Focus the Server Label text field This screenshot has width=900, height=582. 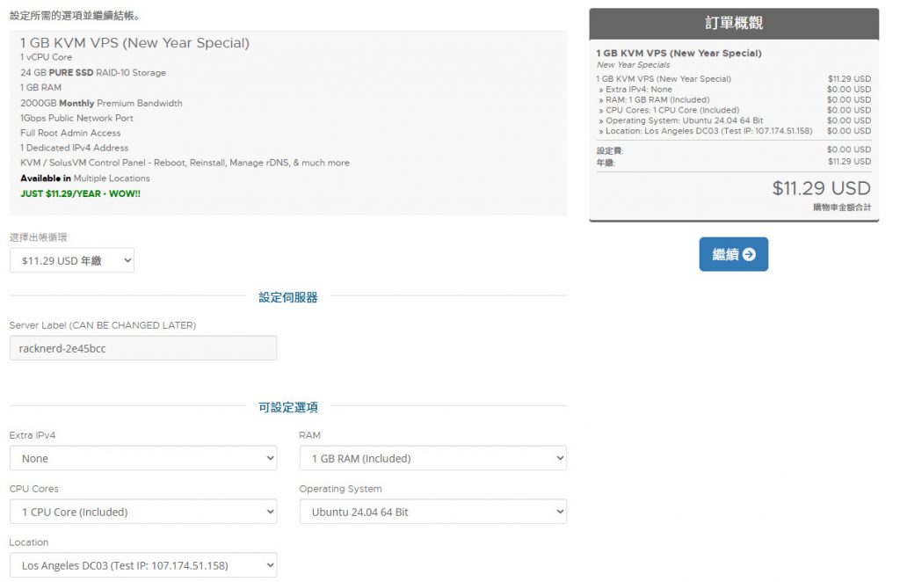click(x=142, y=348)
